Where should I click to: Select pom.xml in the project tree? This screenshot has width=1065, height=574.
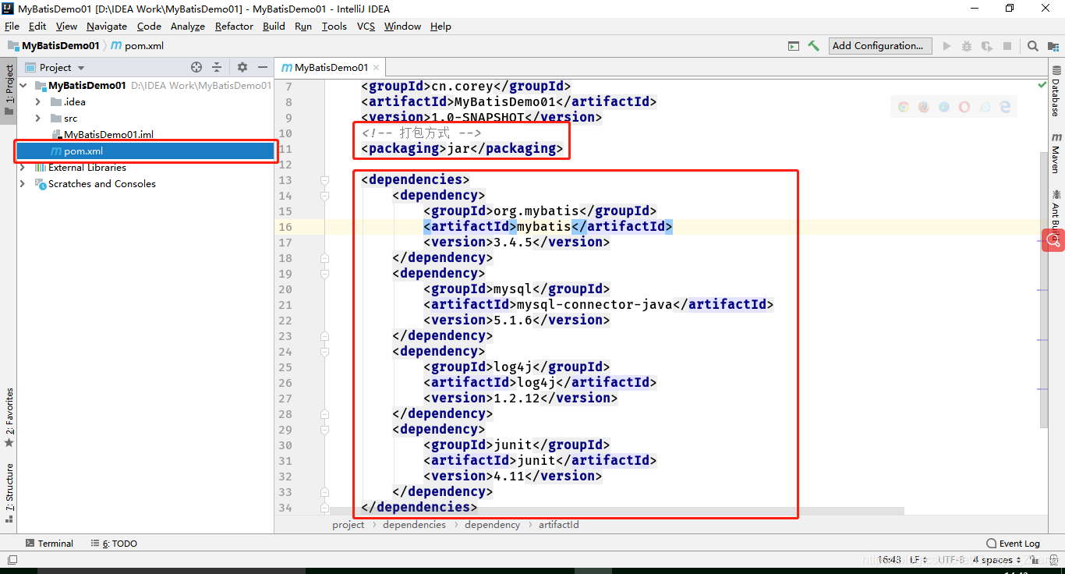(x=146, y=151)
